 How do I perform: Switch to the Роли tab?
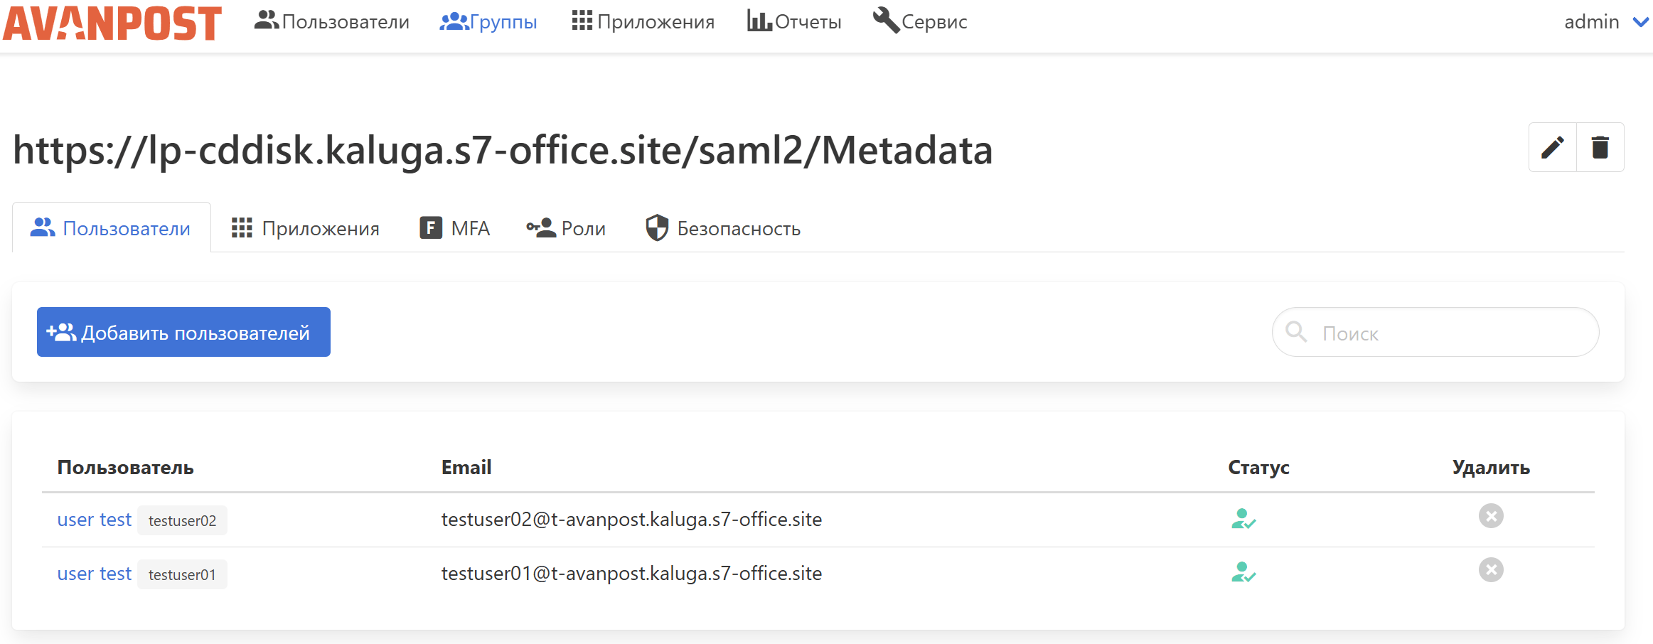click(566, 228)
